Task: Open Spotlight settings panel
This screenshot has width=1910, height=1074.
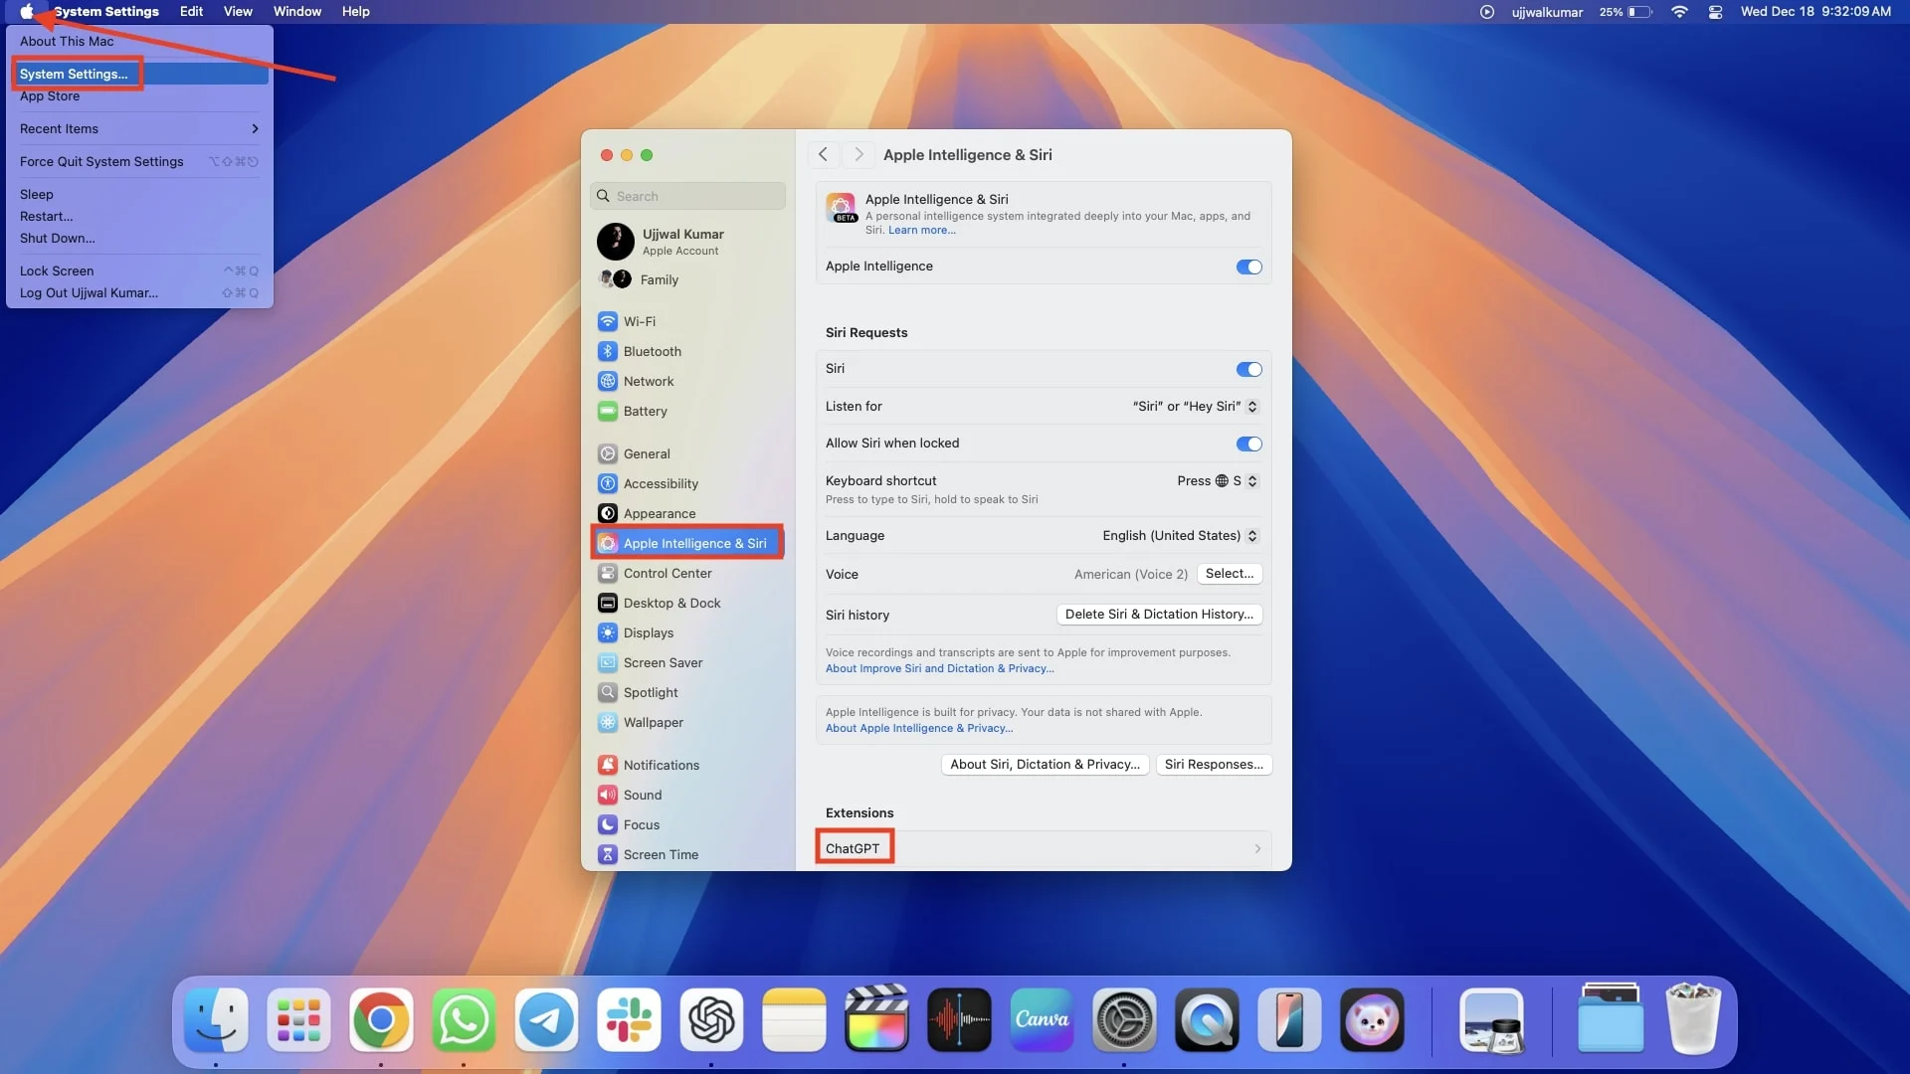Action: (x=651, y=691)
